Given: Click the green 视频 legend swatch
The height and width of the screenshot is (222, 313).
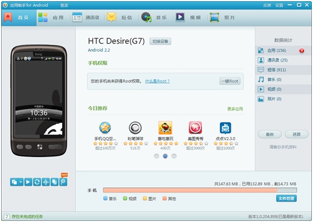Looking at the screenshot, I should tap(125, 198).
